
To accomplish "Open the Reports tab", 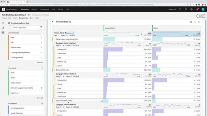I will (34, 9).
